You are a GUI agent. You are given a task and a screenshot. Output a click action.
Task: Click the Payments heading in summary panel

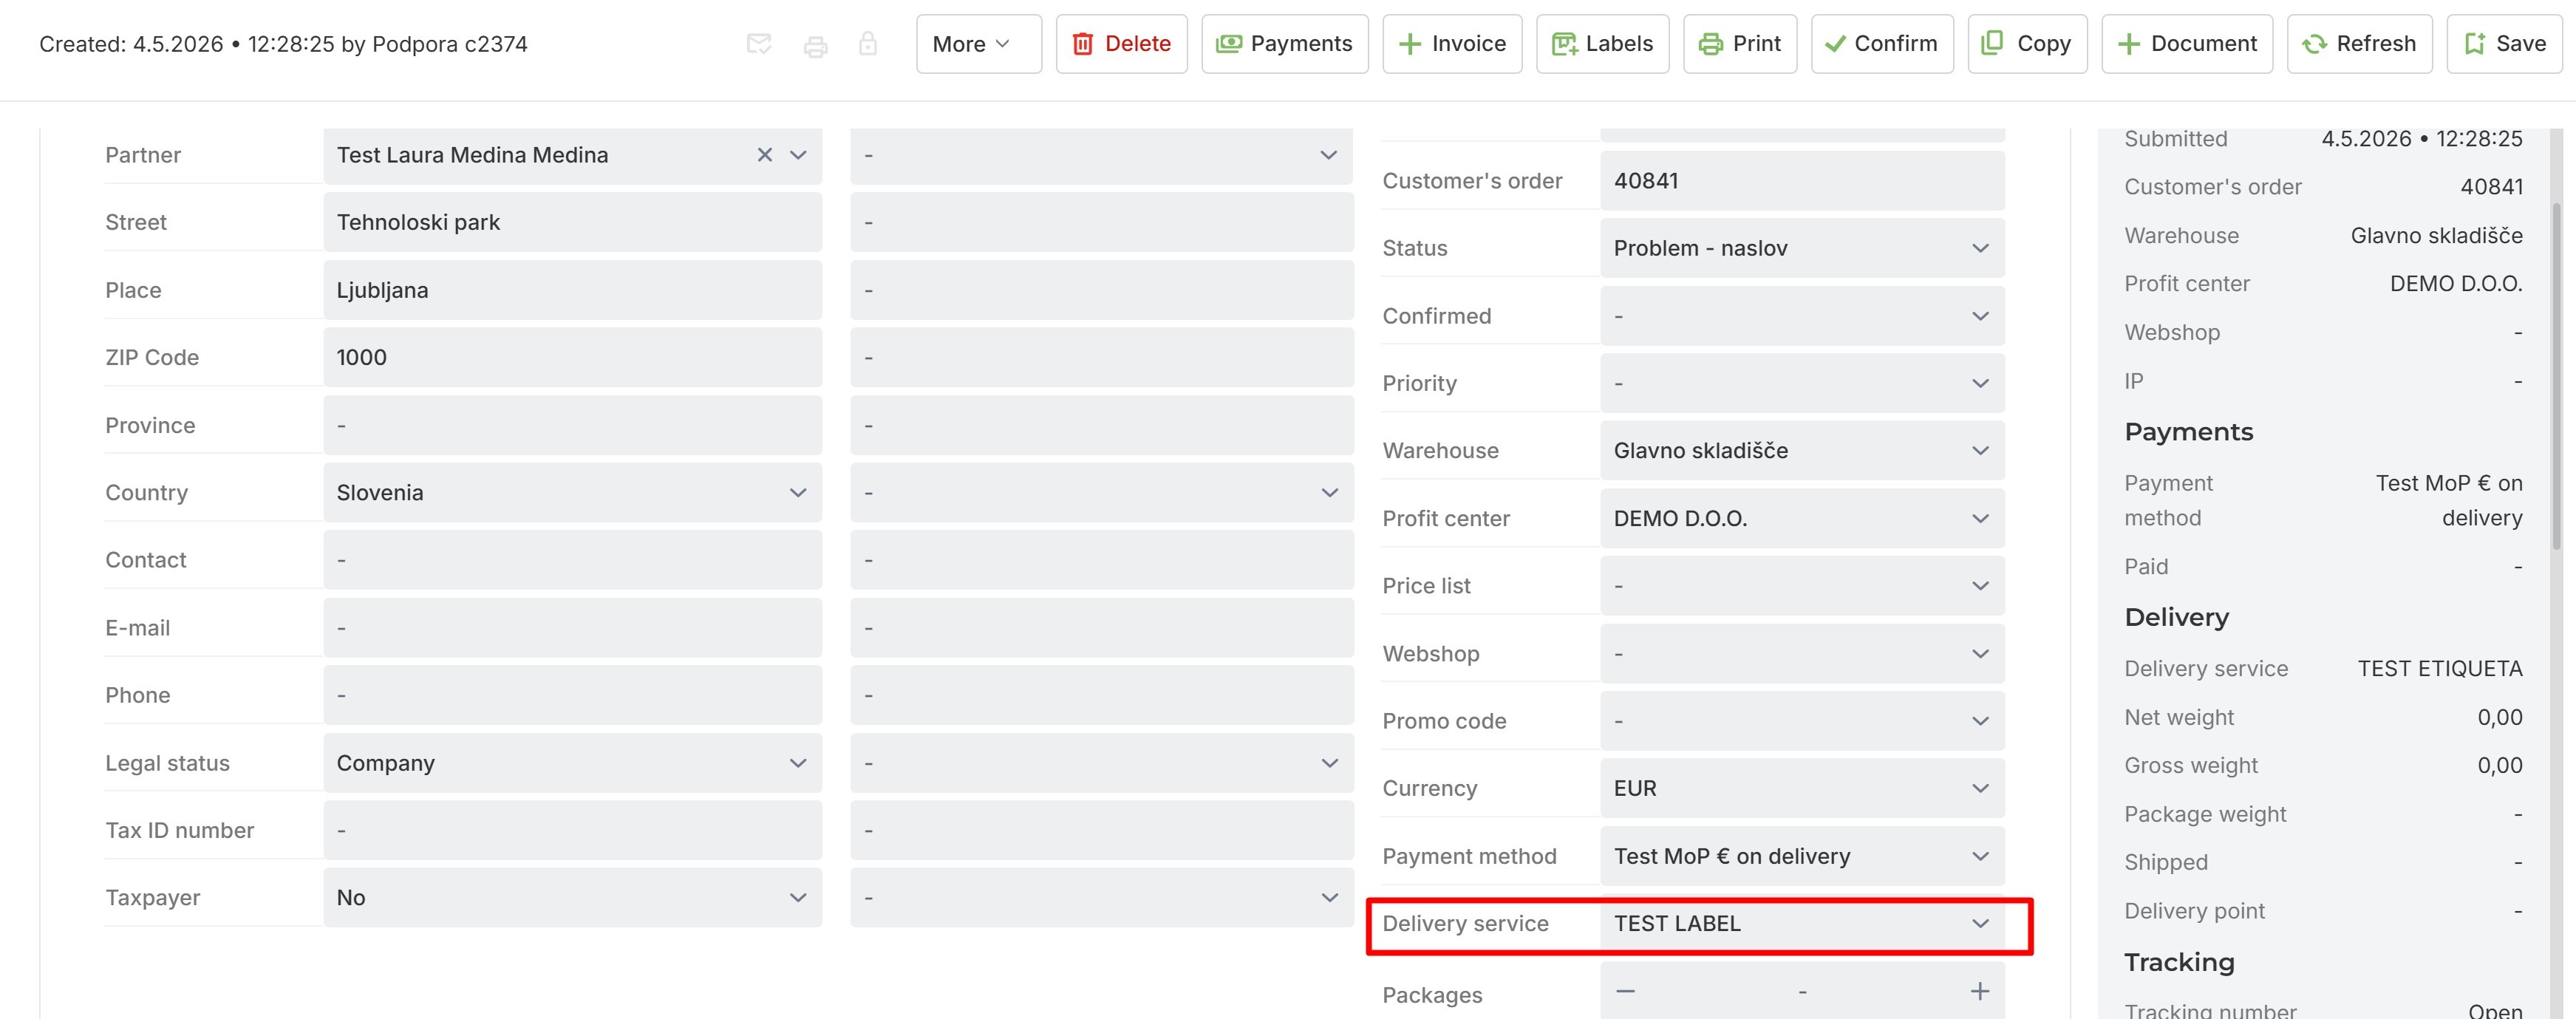click(2188, 432)
